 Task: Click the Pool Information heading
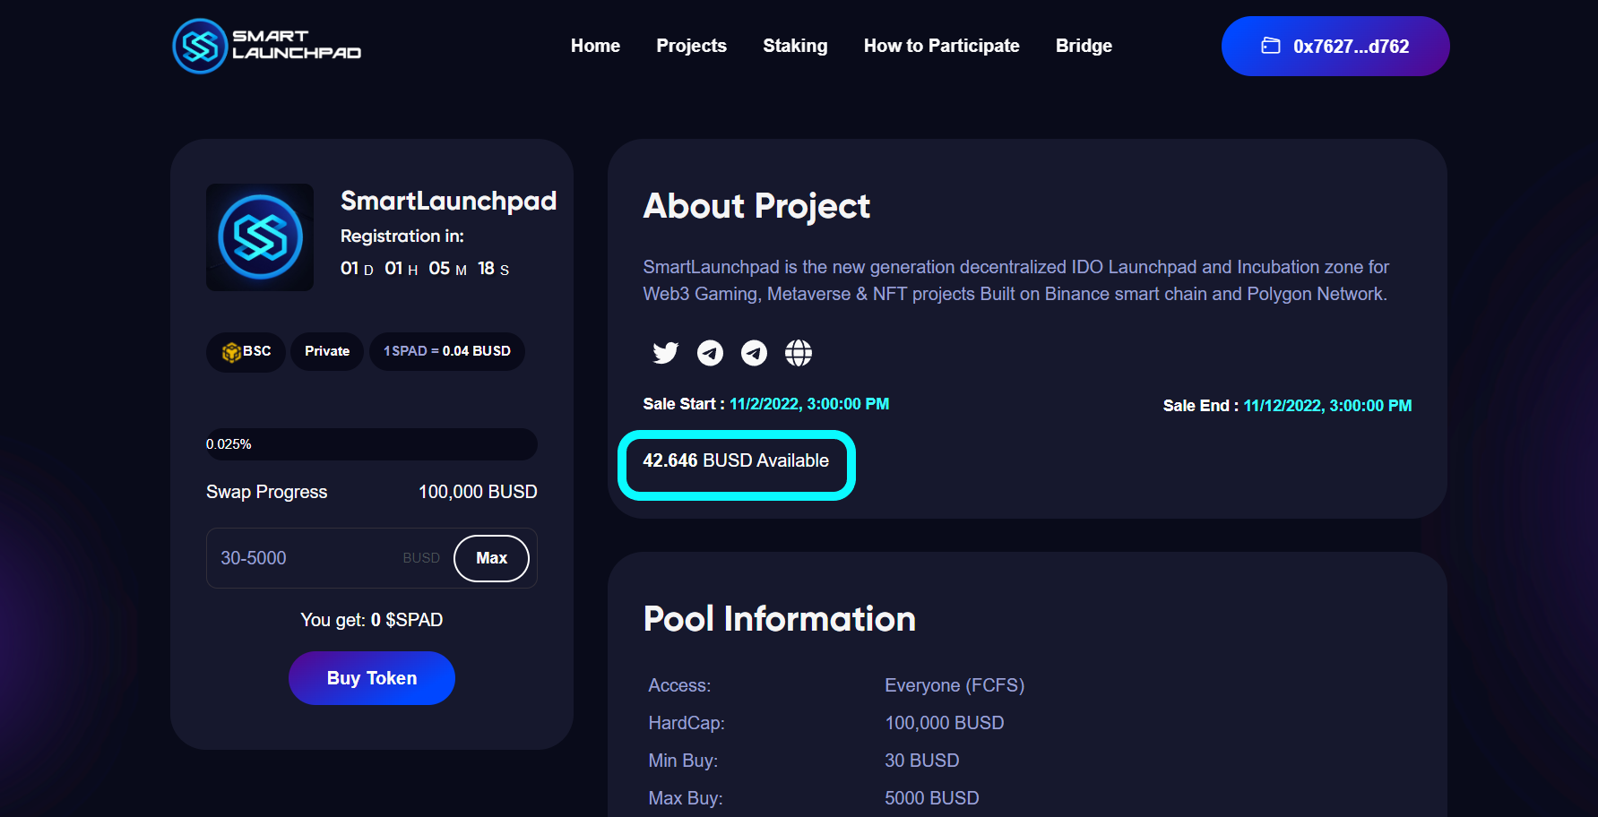click(x=780, y=619)
